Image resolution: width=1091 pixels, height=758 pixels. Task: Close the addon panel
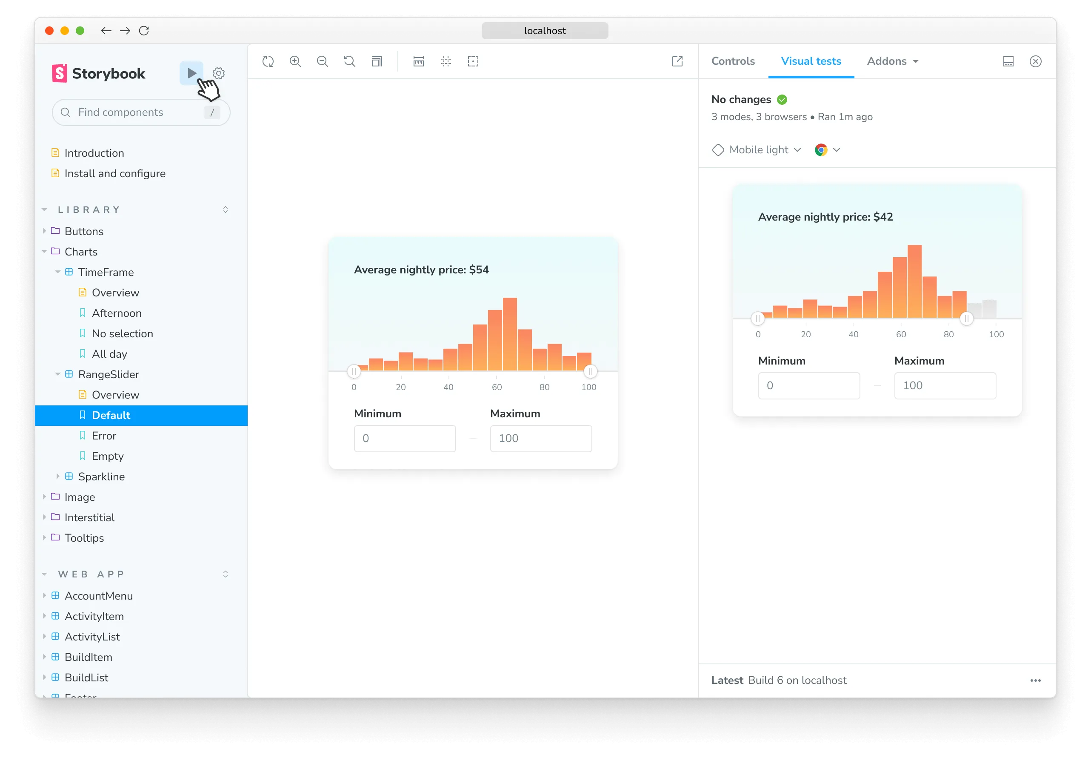(x=1036, y=61)
